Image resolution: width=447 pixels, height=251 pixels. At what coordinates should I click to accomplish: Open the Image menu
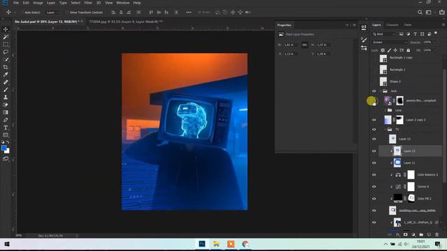click(x=38, y=3)
